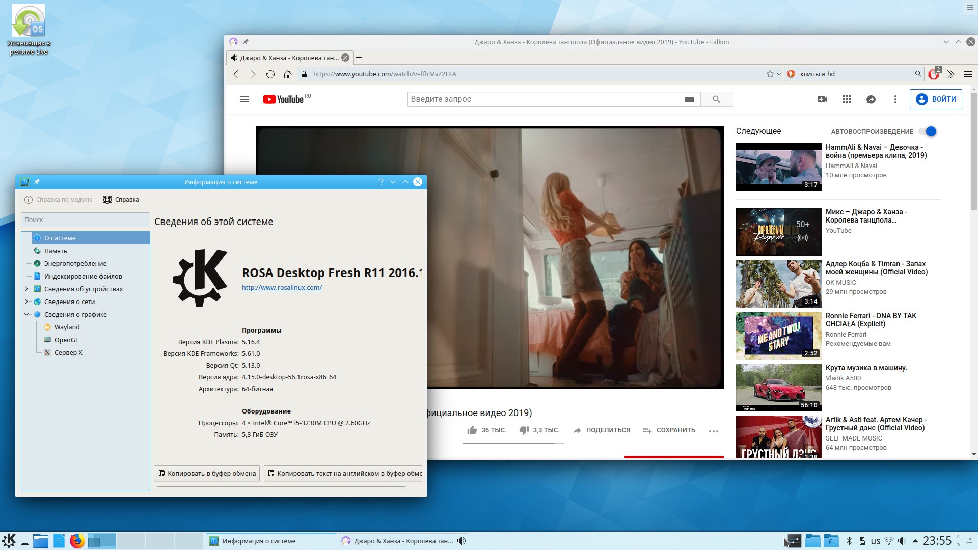This screenshot has height=550, width=978.
Task: Open YouTube hamburger guide menu
Action: pos(244,99)
